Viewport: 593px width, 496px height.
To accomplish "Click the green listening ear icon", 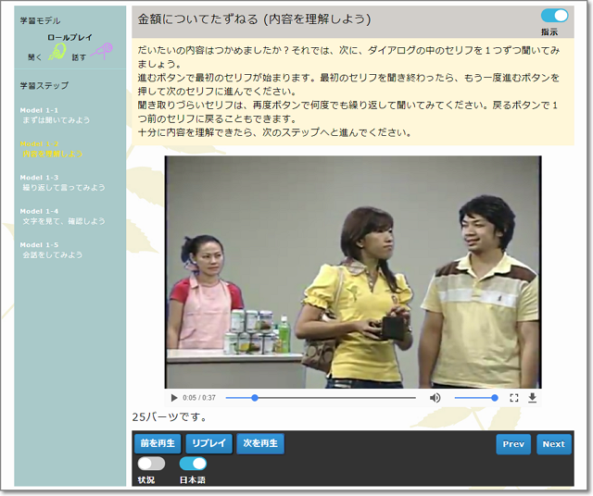I will [57, 53].
